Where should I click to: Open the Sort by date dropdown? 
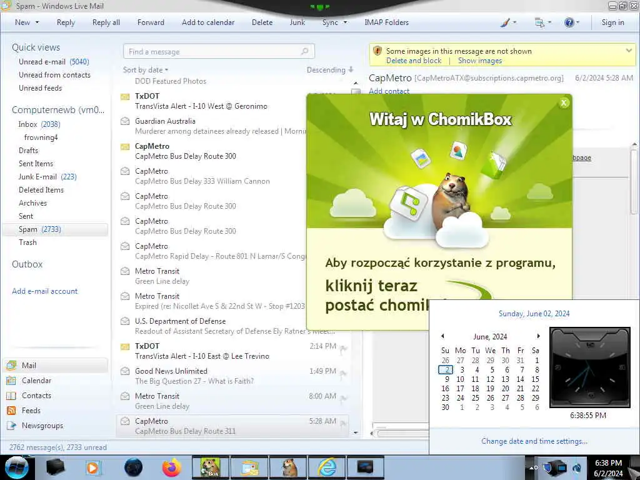point(146,70)
